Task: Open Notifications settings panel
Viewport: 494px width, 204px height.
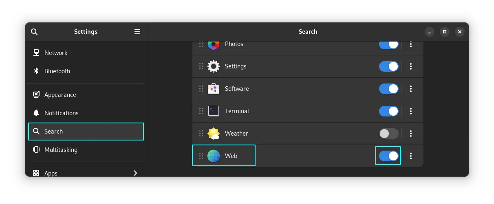Action: [x=86, y=113]
